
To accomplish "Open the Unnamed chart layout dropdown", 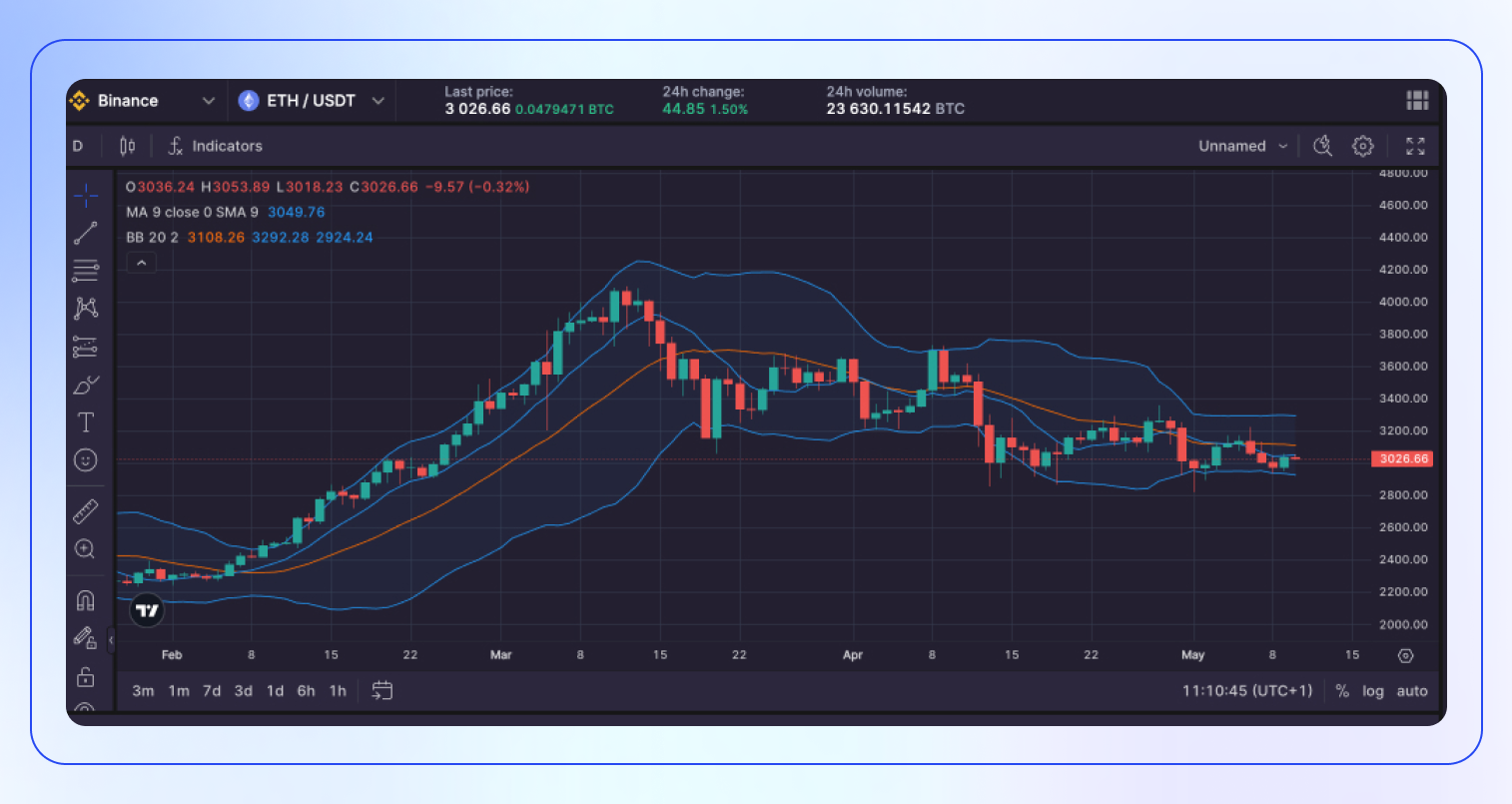I will pos(1243,146).
